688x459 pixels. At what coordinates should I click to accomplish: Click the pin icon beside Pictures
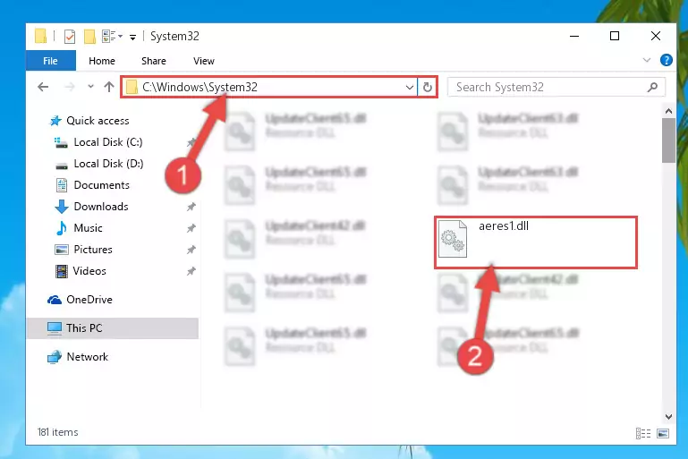click(x=191, y=250)
